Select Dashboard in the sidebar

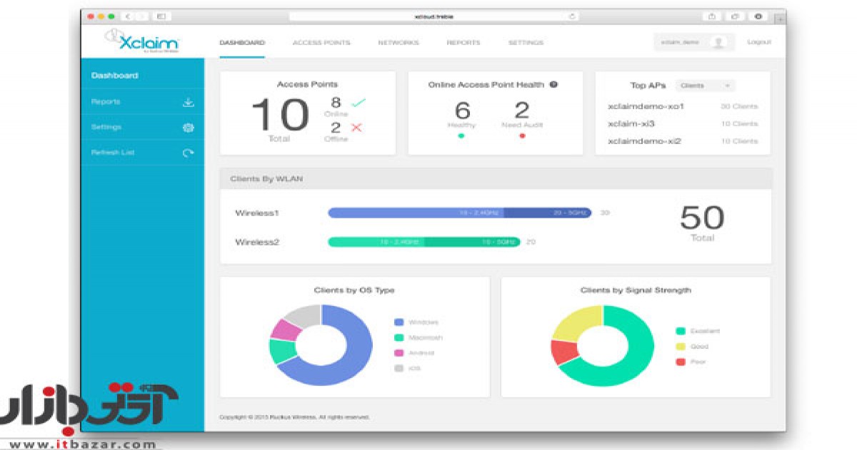pyautogui.click(x=114, y=76)
